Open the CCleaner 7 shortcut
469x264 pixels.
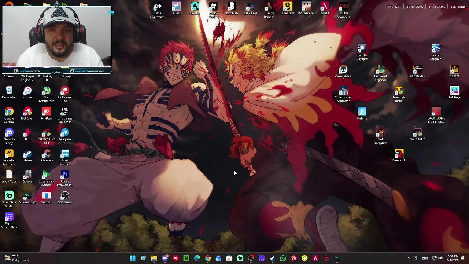pos(46,155)
